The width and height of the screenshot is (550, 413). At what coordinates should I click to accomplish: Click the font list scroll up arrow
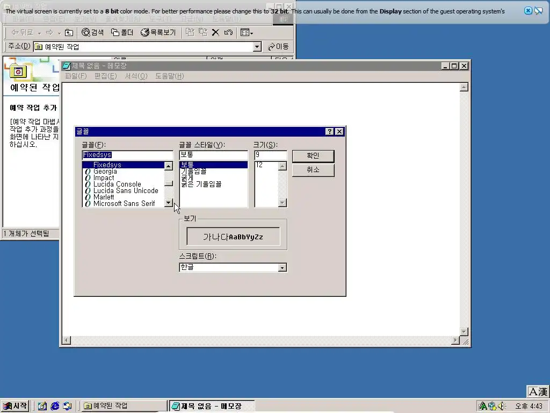coord(169,166)
